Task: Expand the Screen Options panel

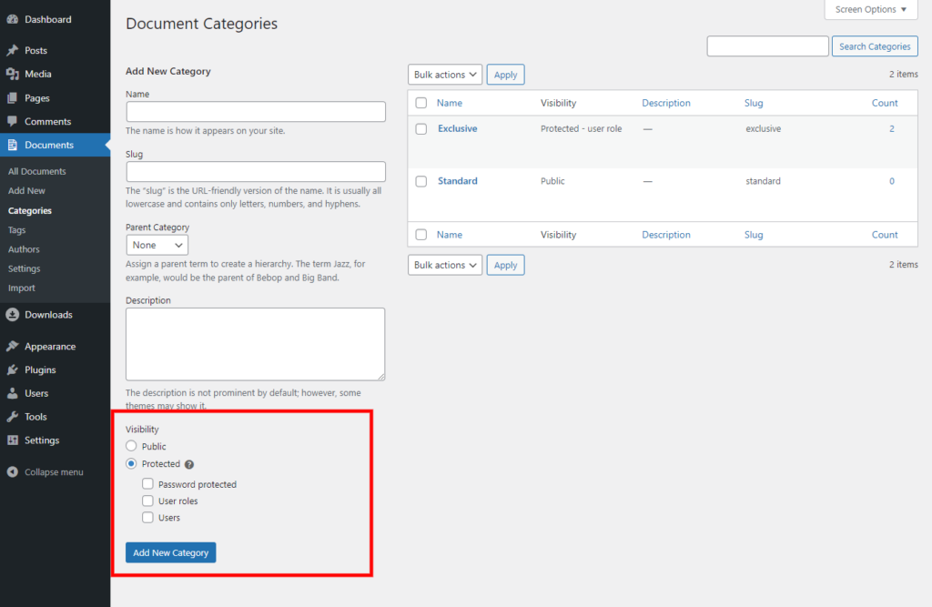Action: tap(871, 10)
